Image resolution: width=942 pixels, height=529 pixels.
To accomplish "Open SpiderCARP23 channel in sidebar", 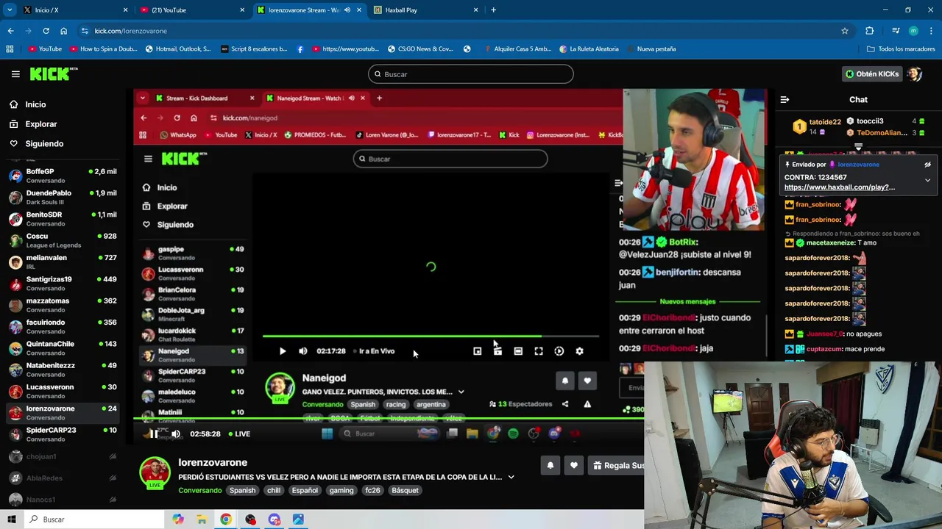I will (x=63, y=434).
